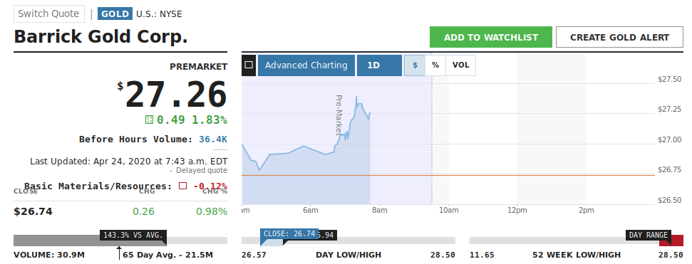Click the arrow marker under the volume bar
692x264 pixels.
point(119,253)
